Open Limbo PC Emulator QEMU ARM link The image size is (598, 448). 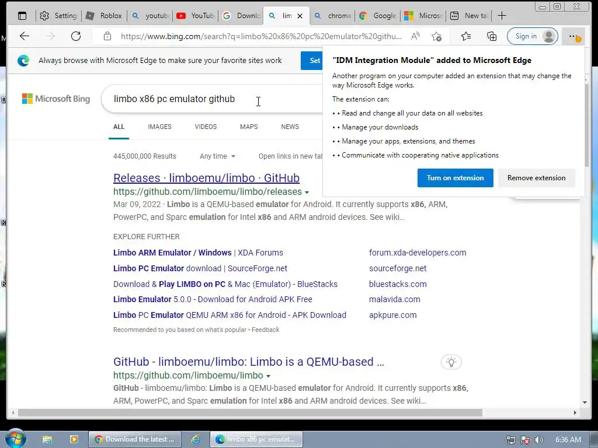230,315
